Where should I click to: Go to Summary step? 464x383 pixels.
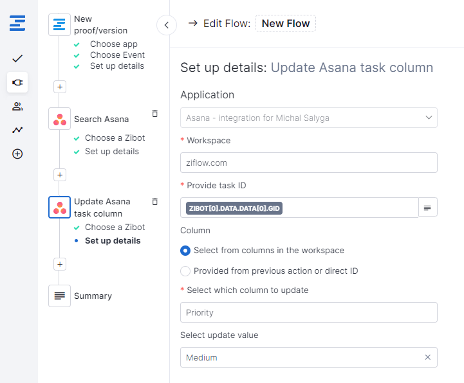point(92,296)
